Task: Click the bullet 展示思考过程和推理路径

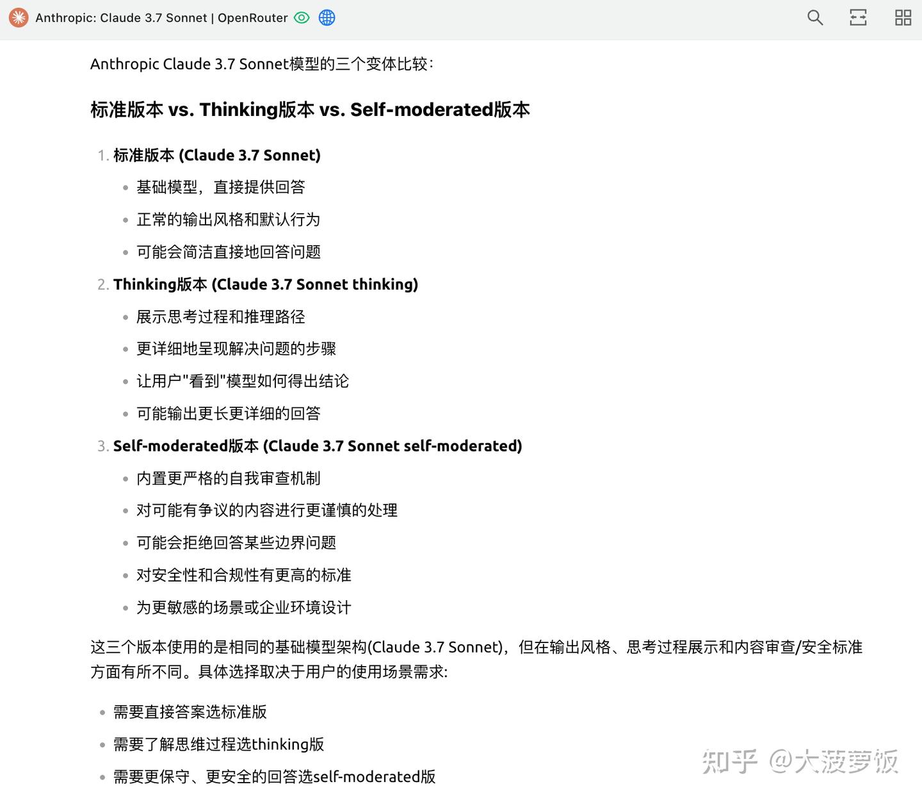Action: 220,316
